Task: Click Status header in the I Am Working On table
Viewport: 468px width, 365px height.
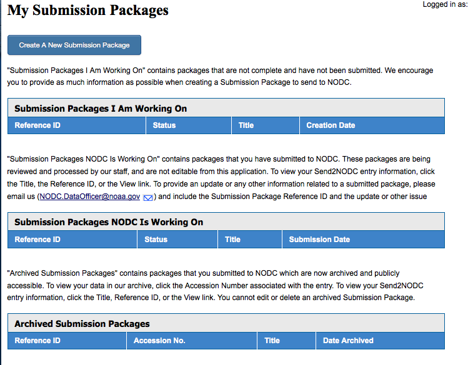Action: tap(164, 125)
